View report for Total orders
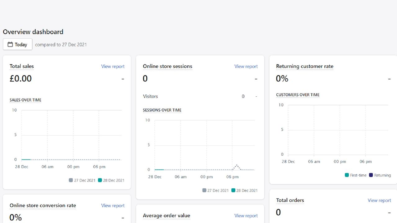The image size is (397, 223). click(x=379, y=200)
